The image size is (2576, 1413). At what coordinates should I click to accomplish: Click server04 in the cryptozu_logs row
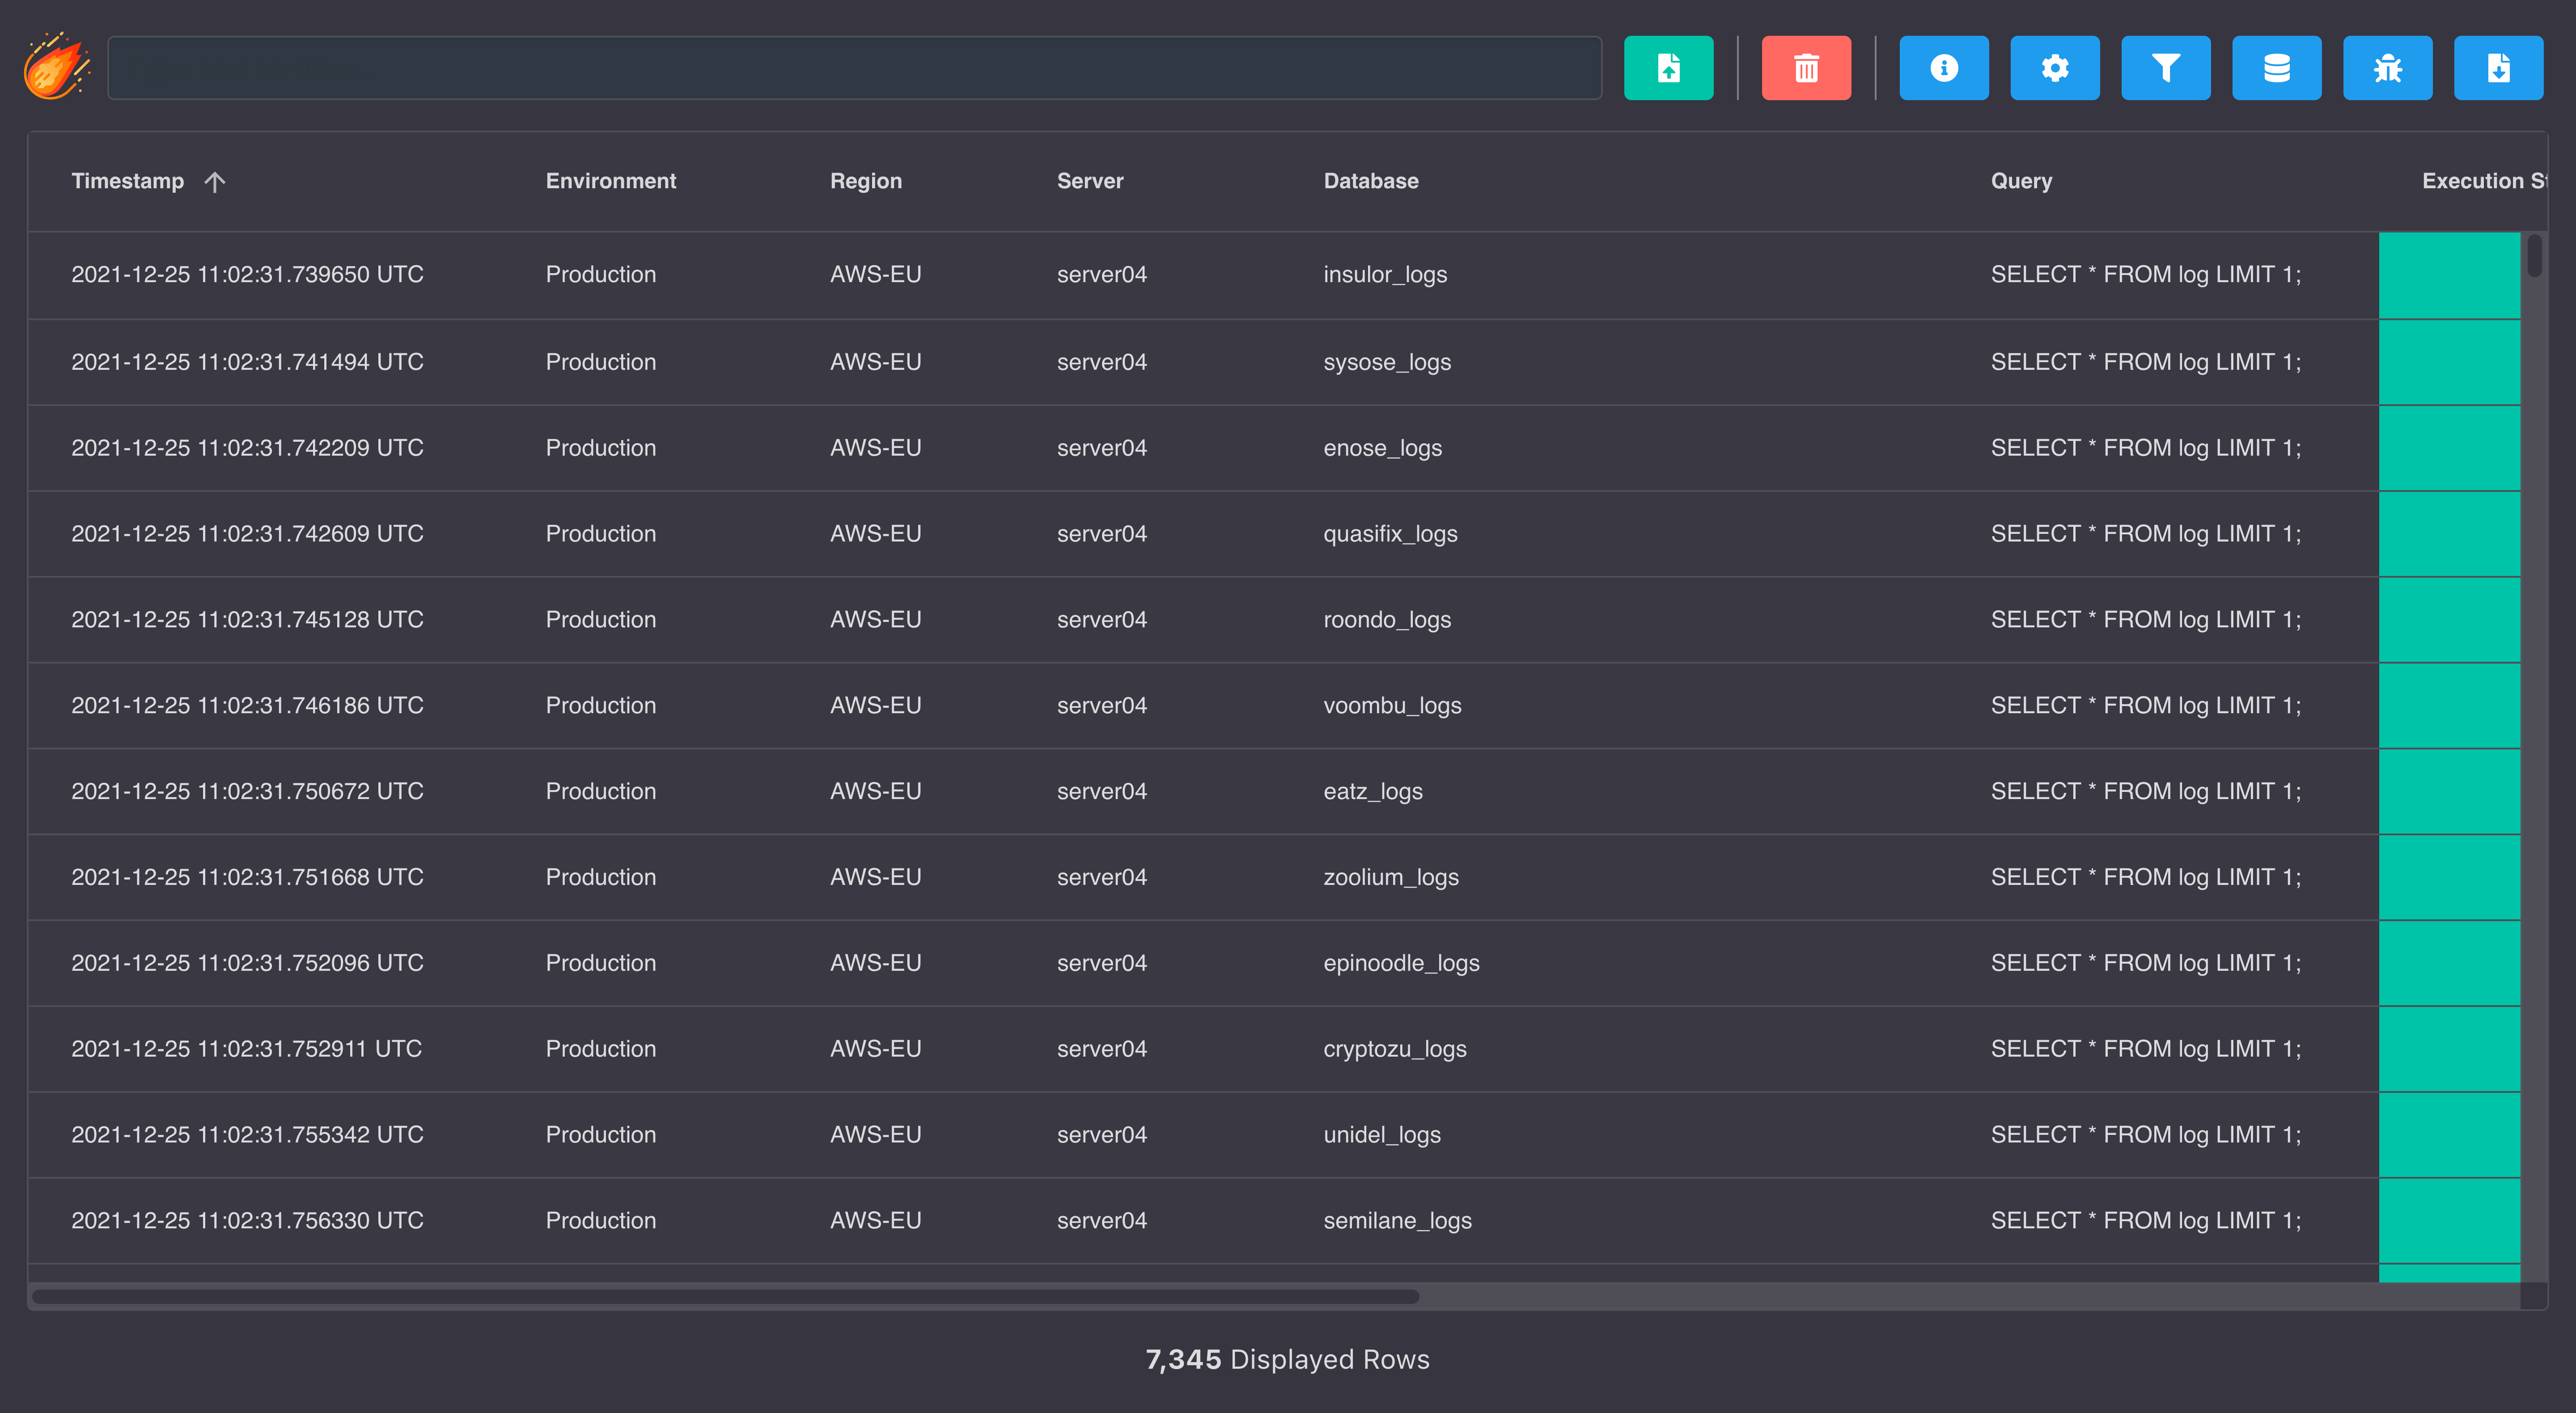[1102, 1049]
